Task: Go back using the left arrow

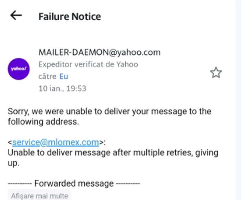Action: [x=16, y=15]
